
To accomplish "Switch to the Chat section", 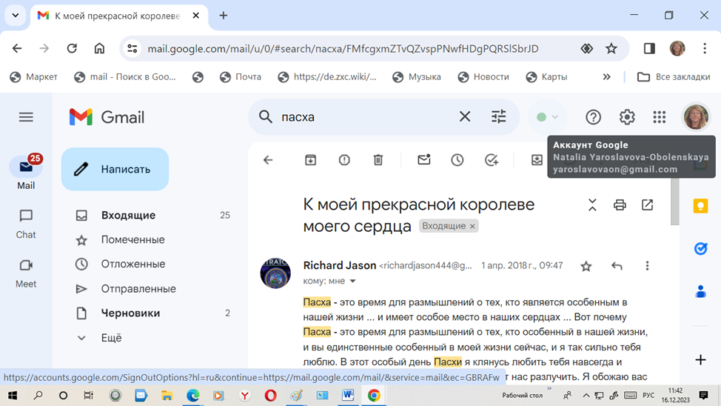I will (26, 224).
